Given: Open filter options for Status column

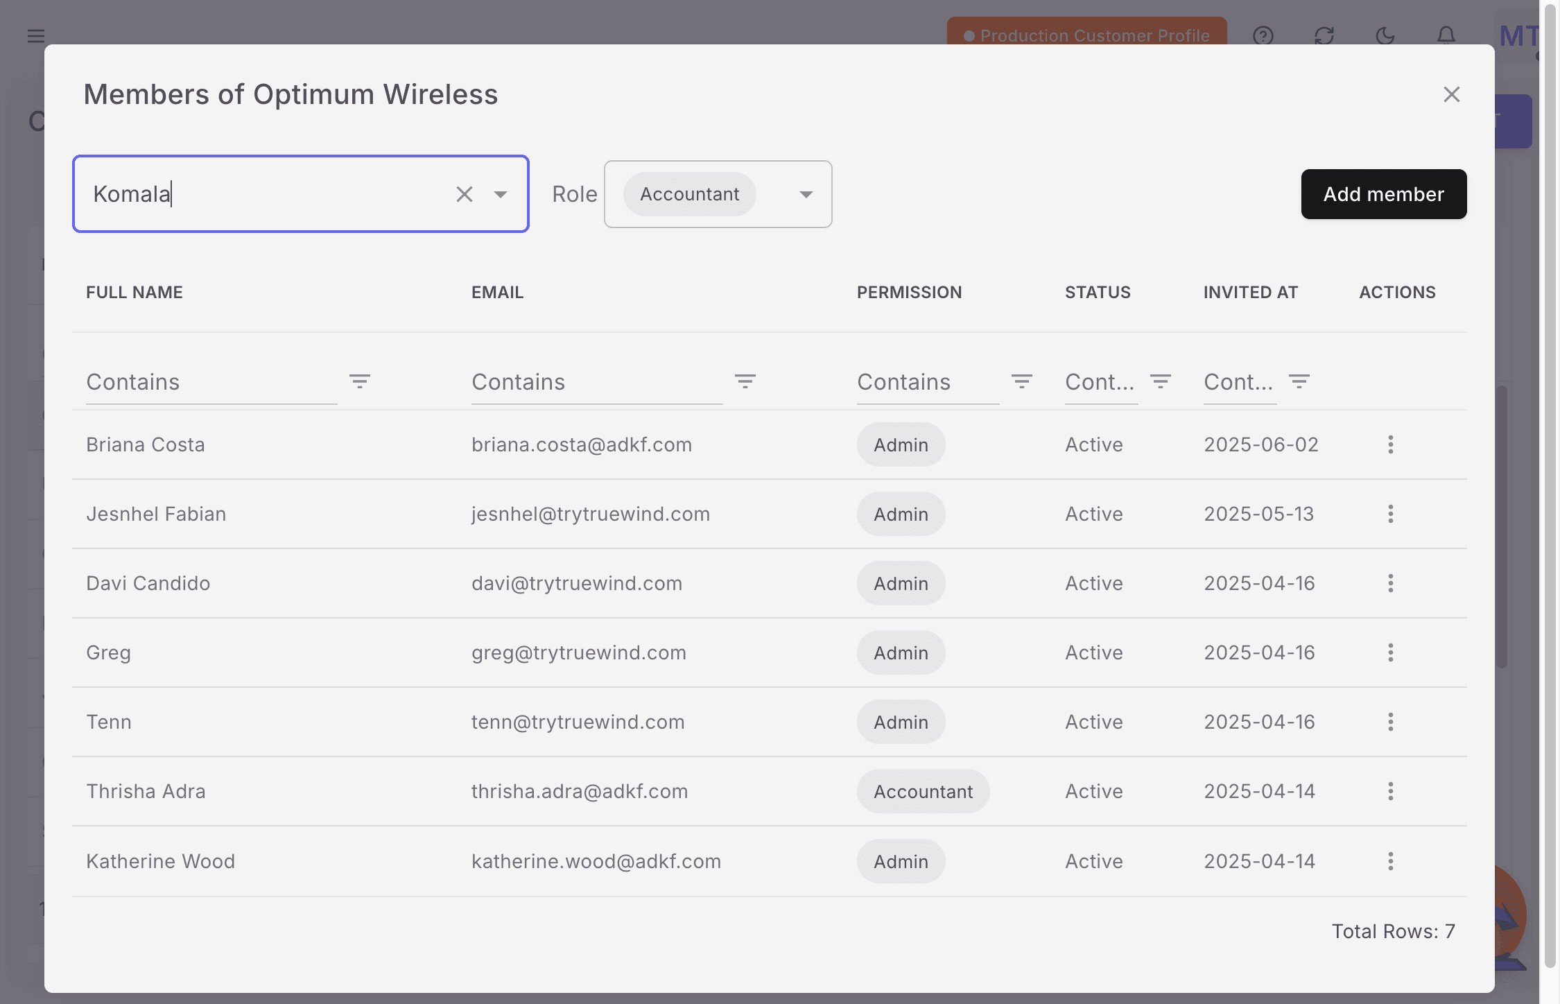Looking at the screenshot, I should (x=1159, y=381).
